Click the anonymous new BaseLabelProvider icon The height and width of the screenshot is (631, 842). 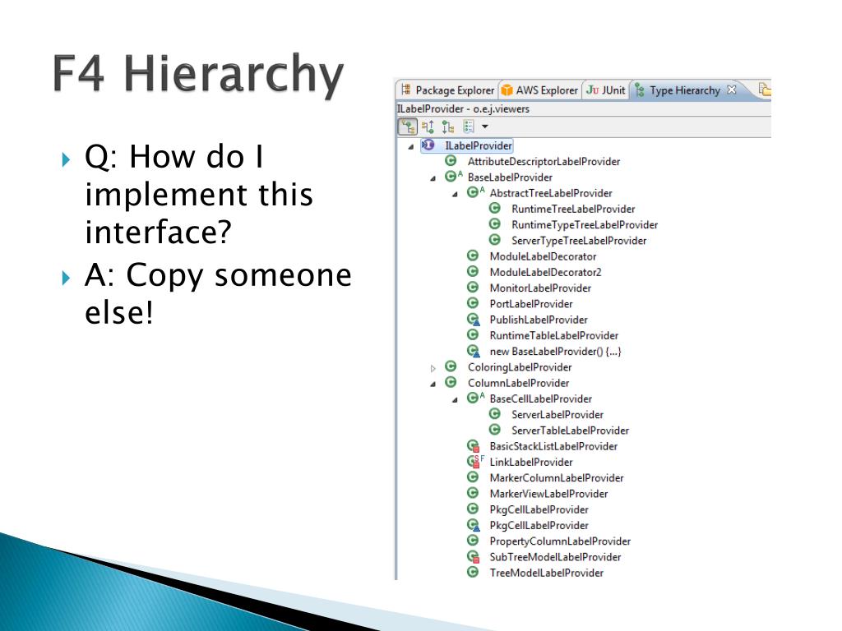473,351
